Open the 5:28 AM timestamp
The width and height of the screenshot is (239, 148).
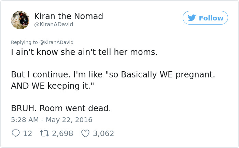[25, 120]
